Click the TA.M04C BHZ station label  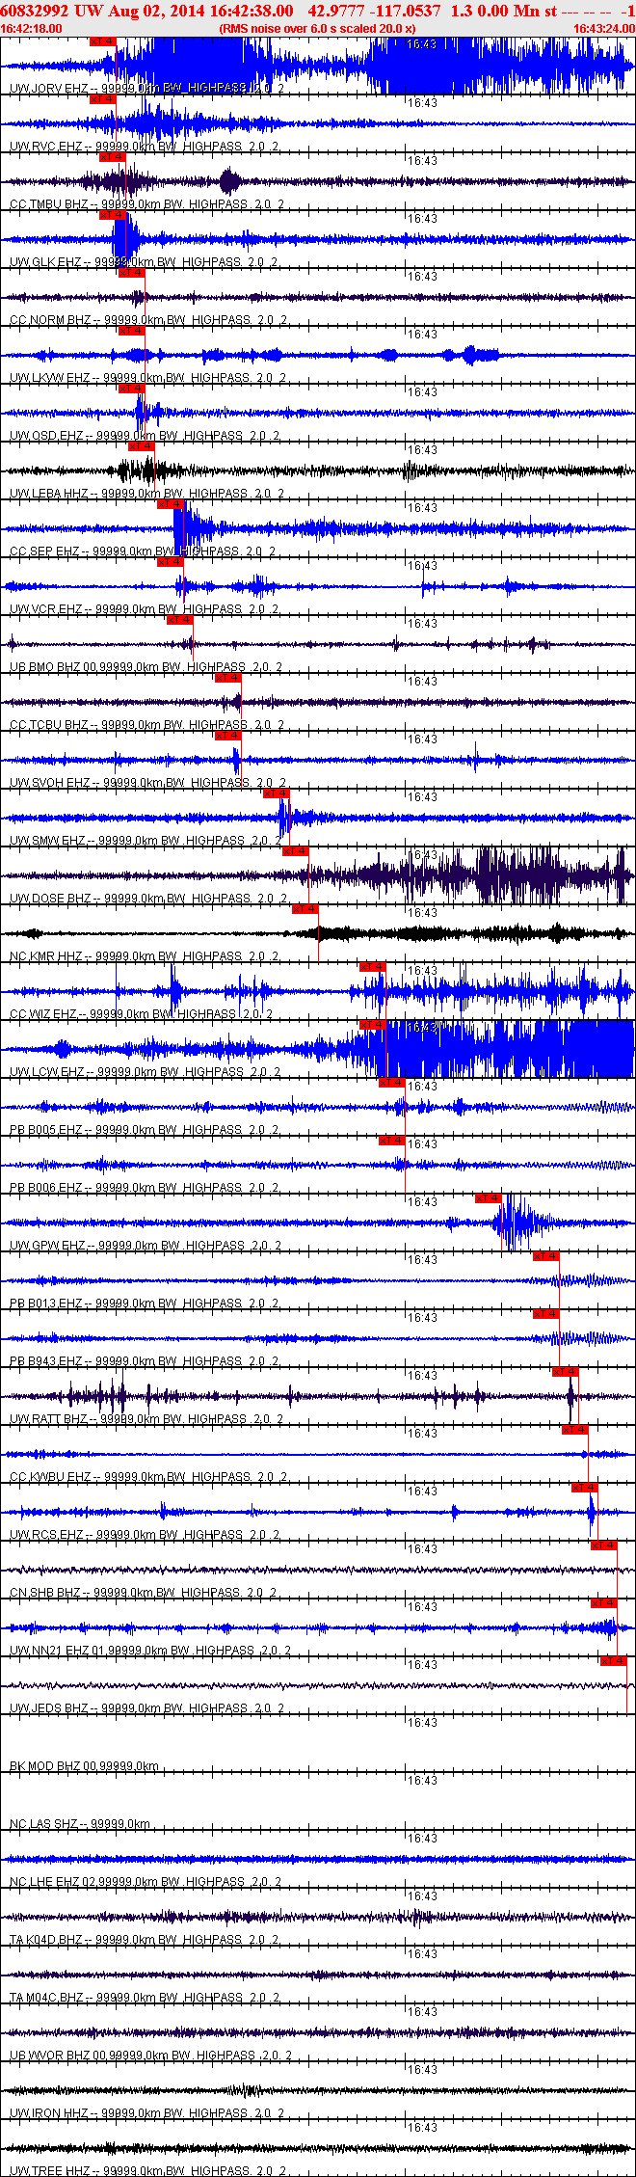click(x=145, y=1997)
